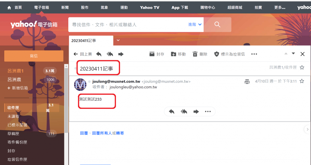Click into the mail search field
Screen dimensions: 311x165
coord(128,25)
